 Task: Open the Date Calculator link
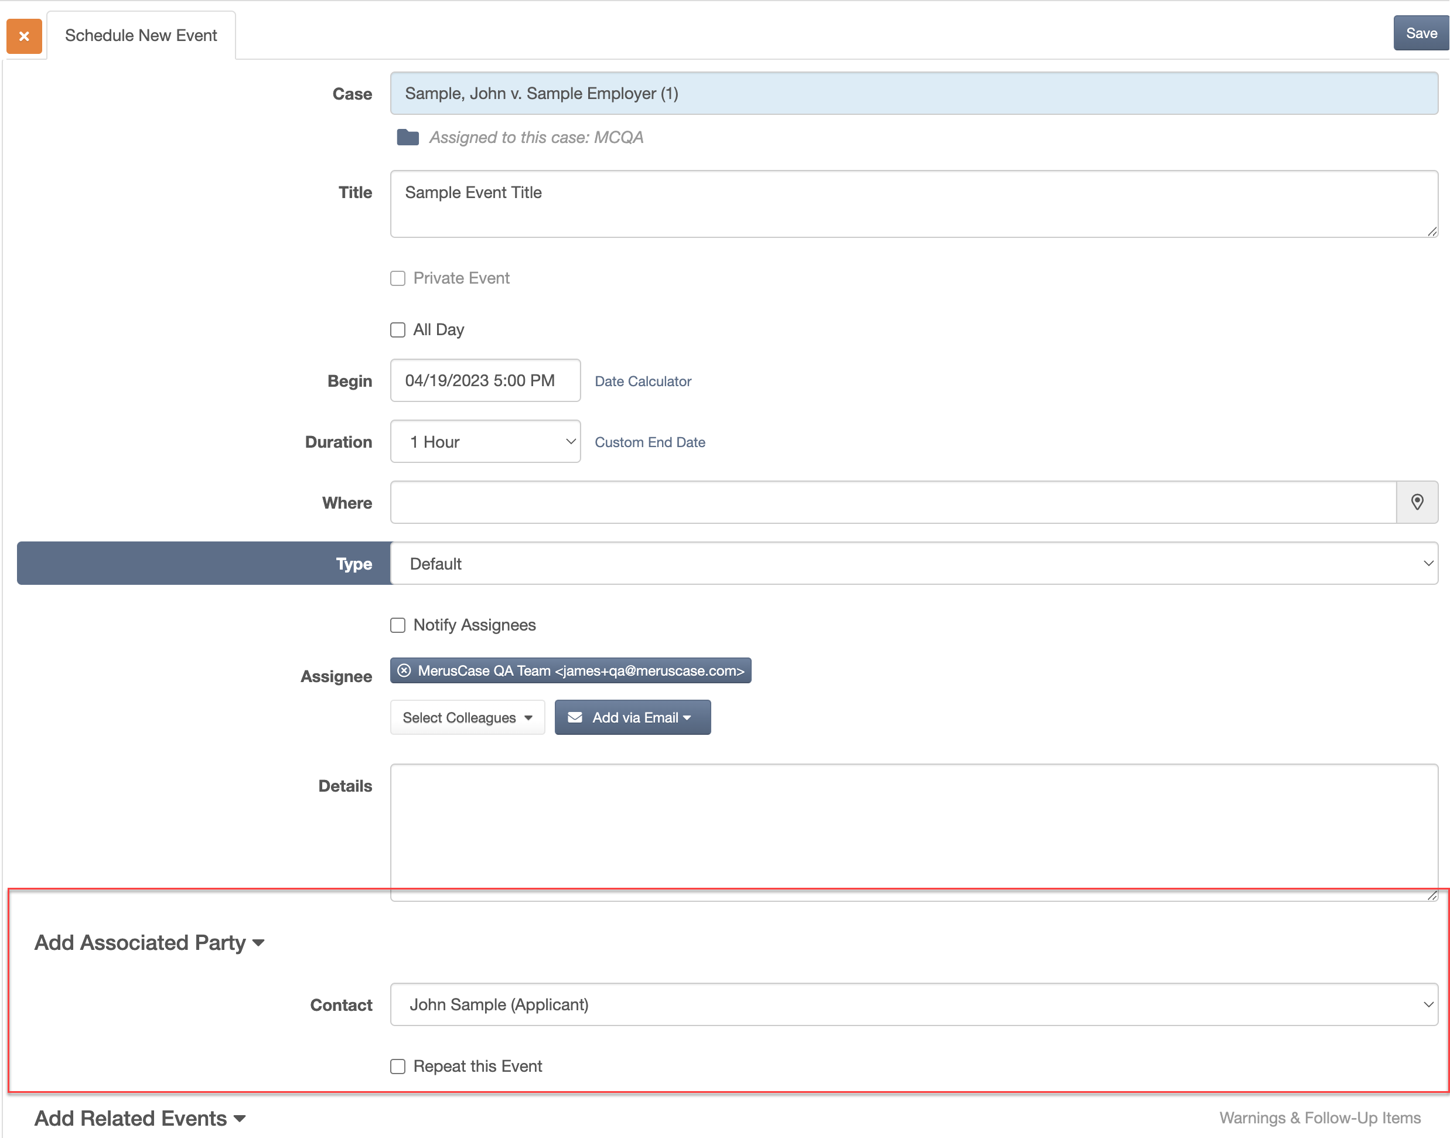[x=643, y=381]
